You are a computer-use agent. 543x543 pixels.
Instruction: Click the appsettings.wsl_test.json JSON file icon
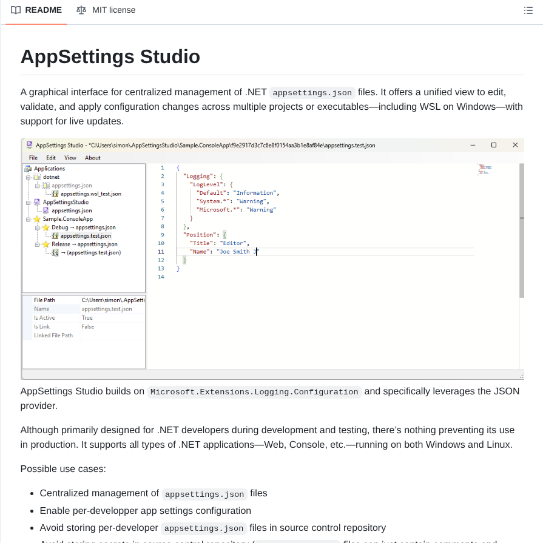55,194
